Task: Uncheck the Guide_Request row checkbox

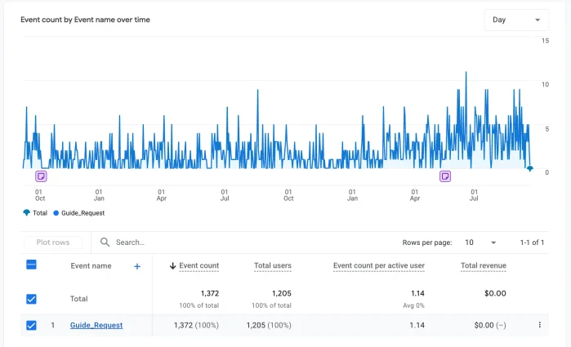Action: (x=31, y=325)
